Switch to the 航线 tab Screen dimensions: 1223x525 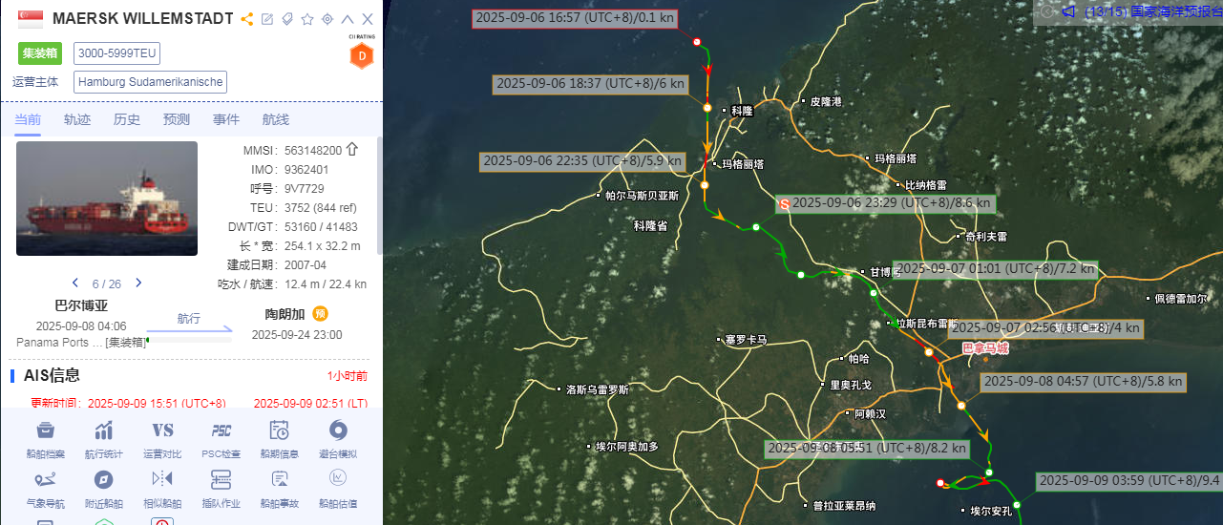(276, 119)
